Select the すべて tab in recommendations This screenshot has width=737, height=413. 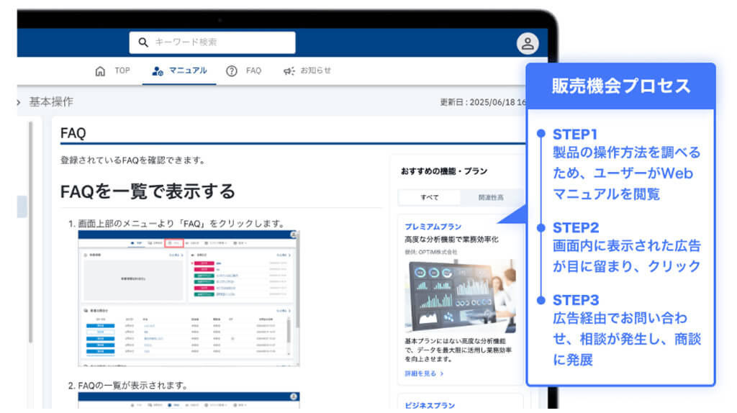point(429,197)
